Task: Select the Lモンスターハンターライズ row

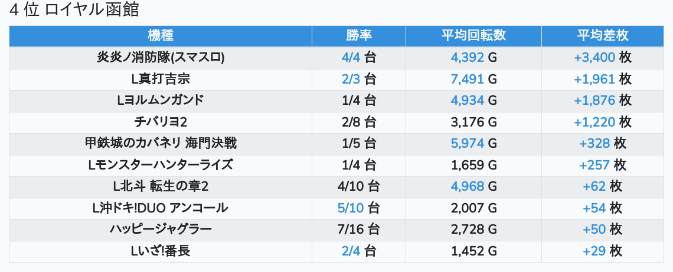Action: [161, 165]
